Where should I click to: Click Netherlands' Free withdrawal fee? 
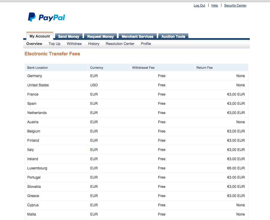coord(162,113)
